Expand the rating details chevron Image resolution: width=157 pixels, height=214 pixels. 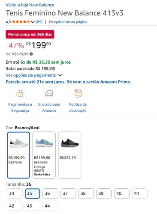point(33,22)
